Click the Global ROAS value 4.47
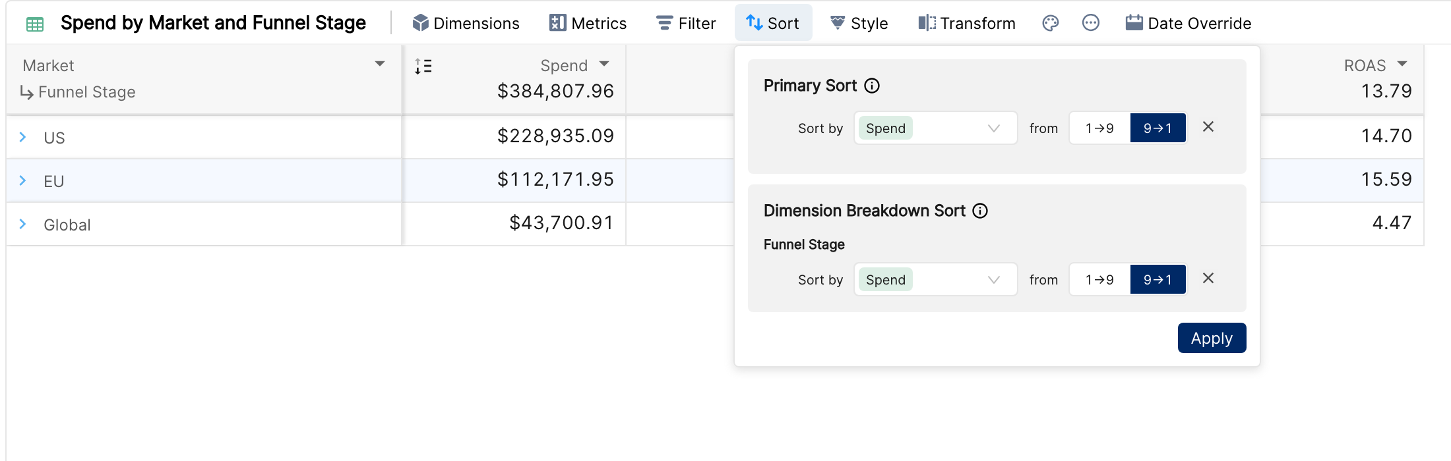1451x461 pixels. 1392,223
